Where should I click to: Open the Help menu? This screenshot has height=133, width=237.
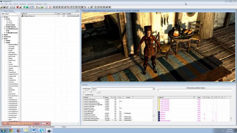(45, 4)
